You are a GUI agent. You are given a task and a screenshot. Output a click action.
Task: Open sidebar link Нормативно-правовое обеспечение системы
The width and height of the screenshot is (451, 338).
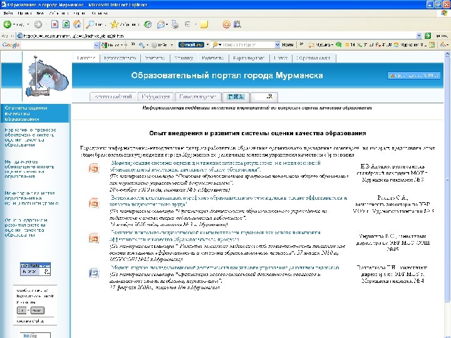(30, 137)
